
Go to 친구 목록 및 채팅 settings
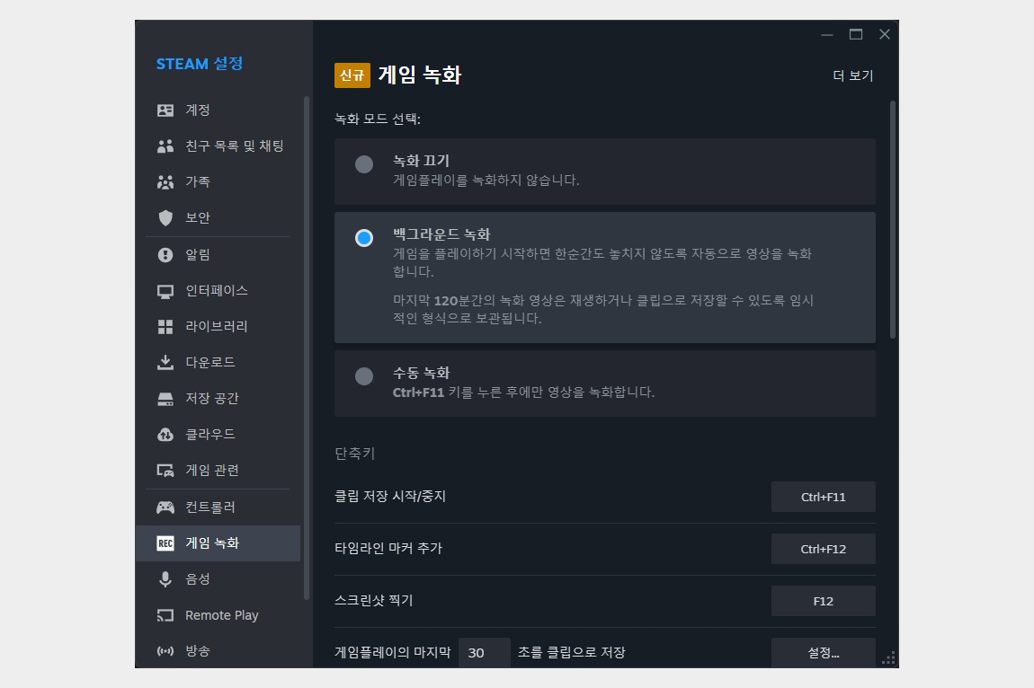pos(218,146)
